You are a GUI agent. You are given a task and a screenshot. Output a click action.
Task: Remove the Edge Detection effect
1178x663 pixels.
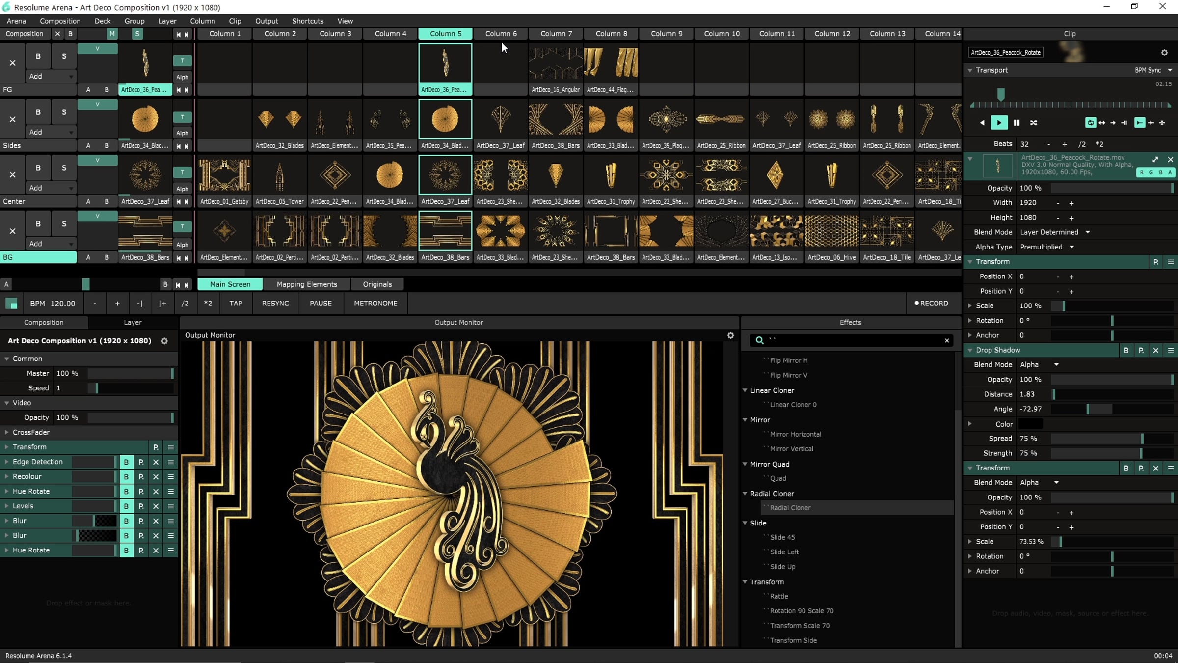click(x=156, y=462)
